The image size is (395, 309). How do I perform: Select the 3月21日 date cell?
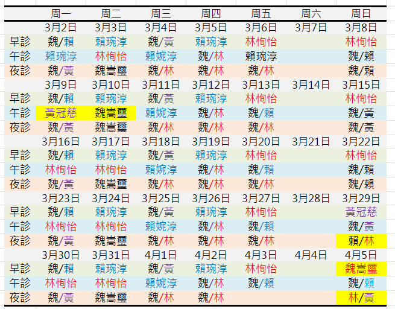[x=311, y=141]
